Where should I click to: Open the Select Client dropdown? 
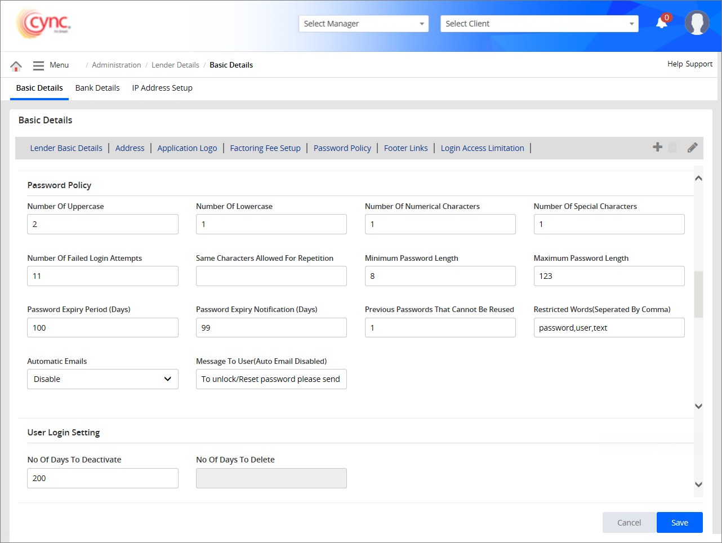(539, 24)
